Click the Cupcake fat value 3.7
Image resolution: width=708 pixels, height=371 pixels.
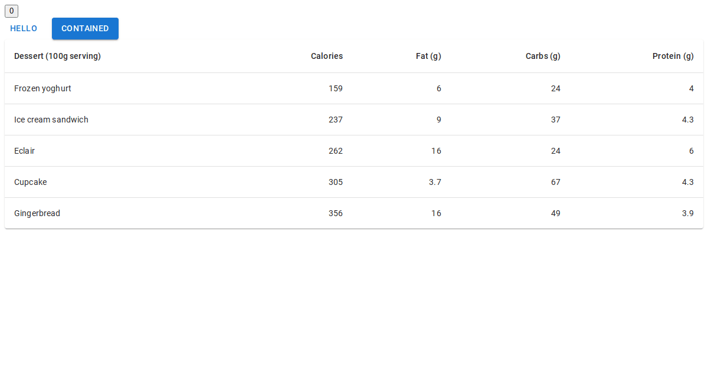click(435, 182)
